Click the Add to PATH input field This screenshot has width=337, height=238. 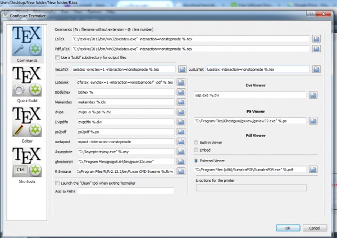point(125,191)
